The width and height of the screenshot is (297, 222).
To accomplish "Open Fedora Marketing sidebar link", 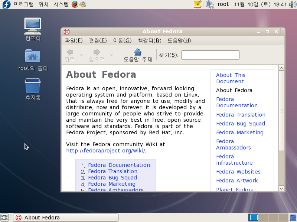I will [x=240, y=132].
